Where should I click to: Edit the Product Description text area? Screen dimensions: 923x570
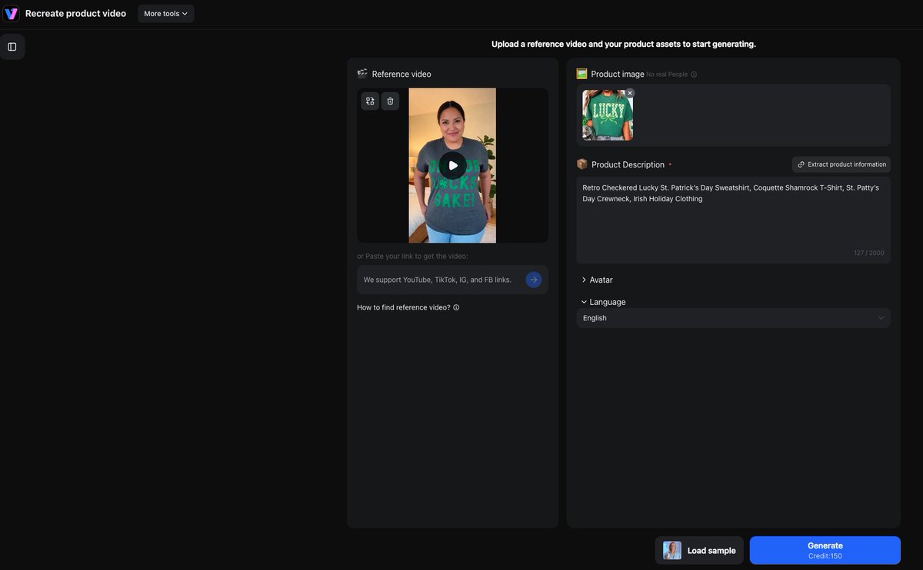click(734, 220)
